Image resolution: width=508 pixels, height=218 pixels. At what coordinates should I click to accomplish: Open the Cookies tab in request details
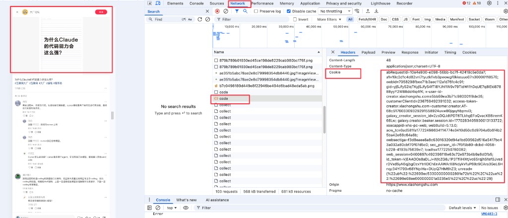click(469, 52)
